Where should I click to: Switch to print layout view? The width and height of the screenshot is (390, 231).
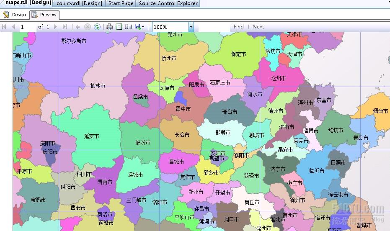pyautogui.click(x=119, y=27)
